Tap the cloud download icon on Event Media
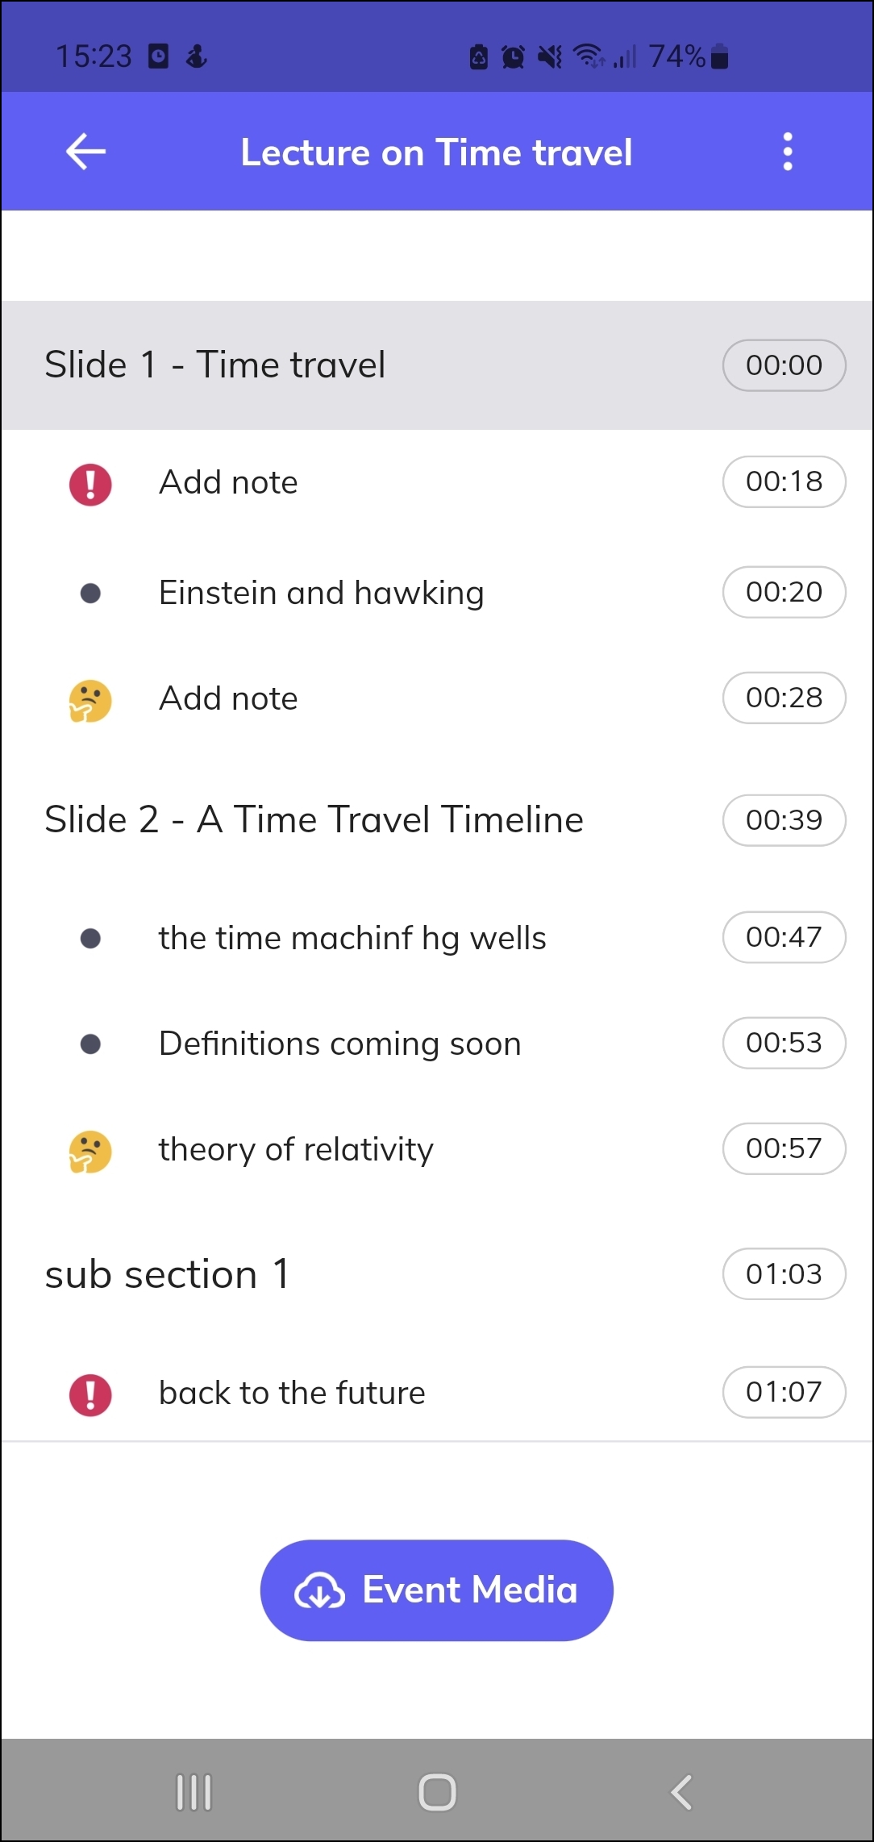Image resolution: width=874 pixels, height=1842 pixels. (320, 1590)
